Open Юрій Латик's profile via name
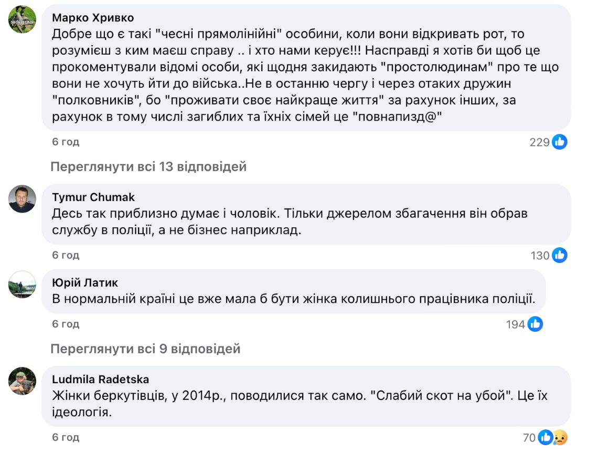The image size is (598, 452). point(85,283)
